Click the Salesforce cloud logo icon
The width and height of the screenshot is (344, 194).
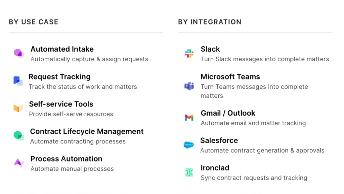point(189,145)
